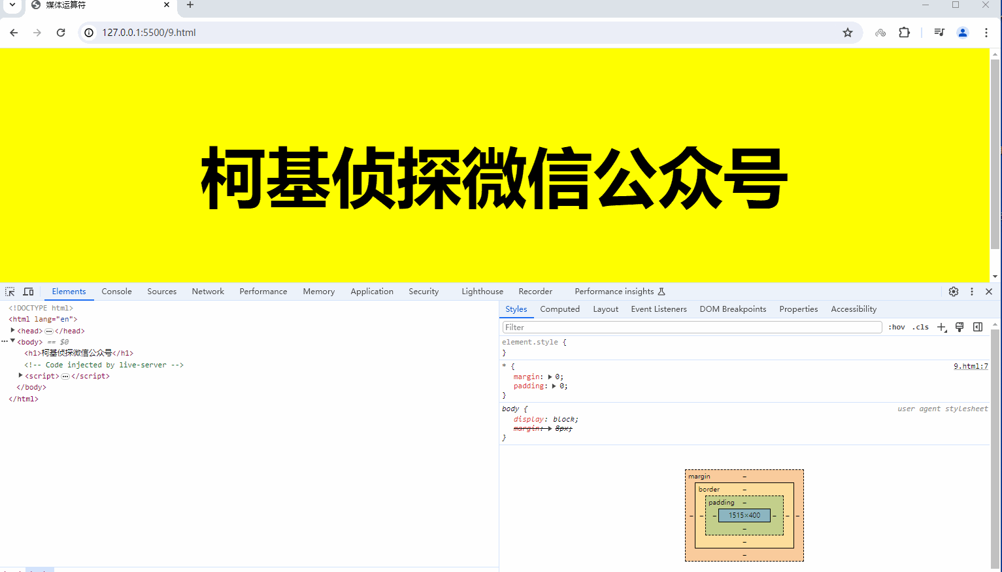Select the h1 element line in DOM tree
Viewport: 1002px width, 572px height.
pos(79,353)
